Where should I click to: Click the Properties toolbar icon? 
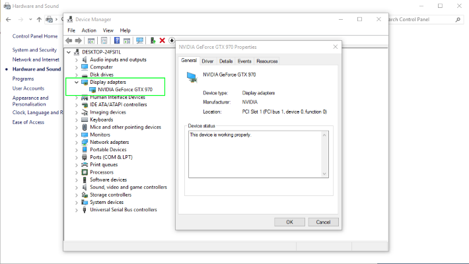point(104,40)
